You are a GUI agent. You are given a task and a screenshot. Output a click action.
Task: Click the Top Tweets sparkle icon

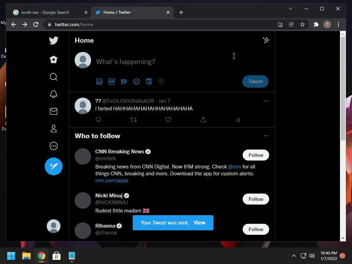tap(266, 40)
